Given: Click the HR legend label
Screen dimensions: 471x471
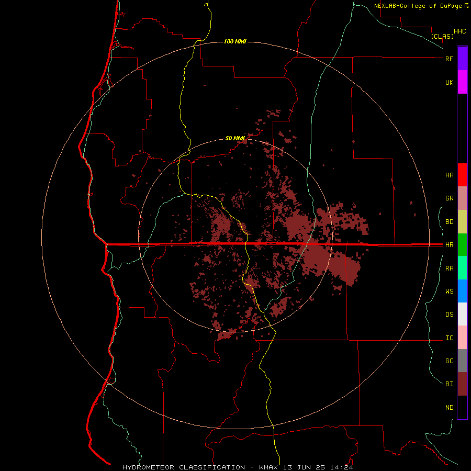Looking at the screenshot, I should [449, 245].
